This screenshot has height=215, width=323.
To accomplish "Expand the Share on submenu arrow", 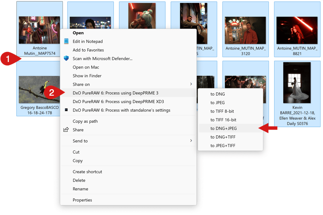I will pyautogui.click(x=191, y=84).
